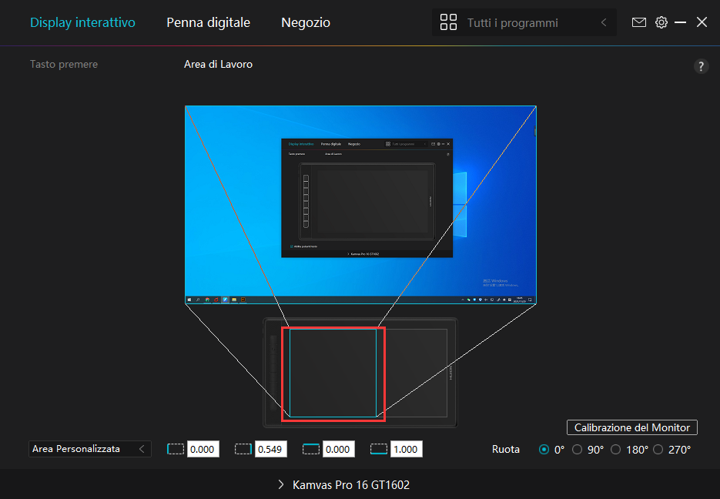Open the Area Personalizzata dropdown

pos(89,449)
